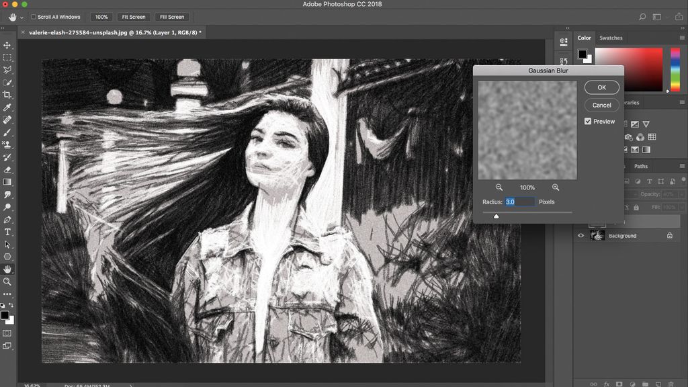
Task: Open the 100% zoom level dropdown
Action: point(101,17)
